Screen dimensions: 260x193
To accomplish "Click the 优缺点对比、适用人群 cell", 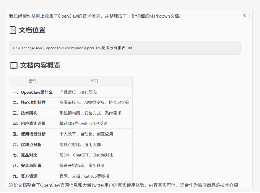I will point(94,145).
